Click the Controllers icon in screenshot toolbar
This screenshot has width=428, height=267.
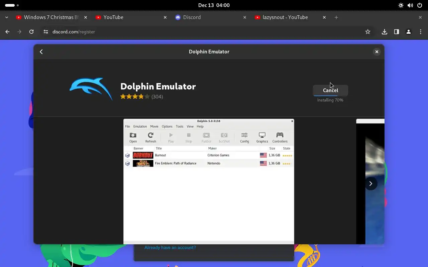(x=280, y=137)
